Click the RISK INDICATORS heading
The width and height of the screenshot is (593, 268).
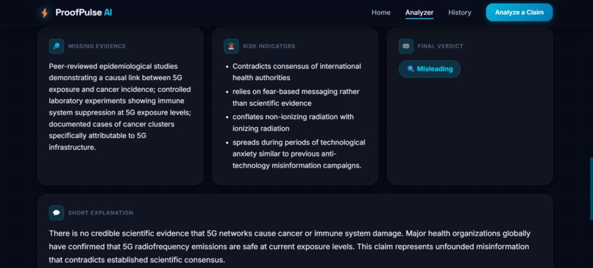pyautogui.click(x=269, y=46)
